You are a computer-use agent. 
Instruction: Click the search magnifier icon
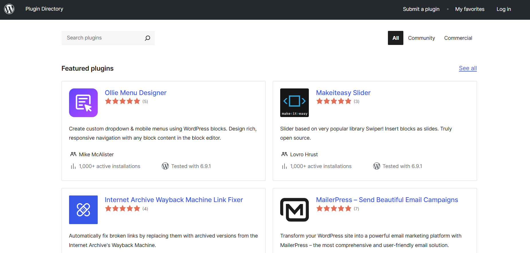[x=148, y=38]
